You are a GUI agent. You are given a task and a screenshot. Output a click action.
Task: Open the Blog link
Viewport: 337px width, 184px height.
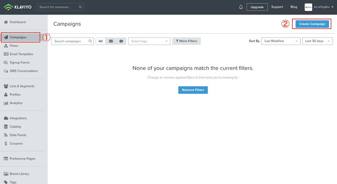click(x=294, y=7)
